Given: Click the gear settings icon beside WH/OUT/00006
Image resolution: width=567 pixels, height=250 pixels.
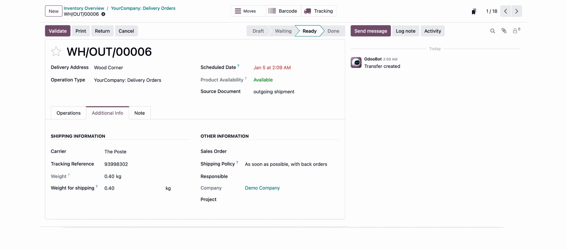Looking at the screenshot, I should (x=103, y=14).
